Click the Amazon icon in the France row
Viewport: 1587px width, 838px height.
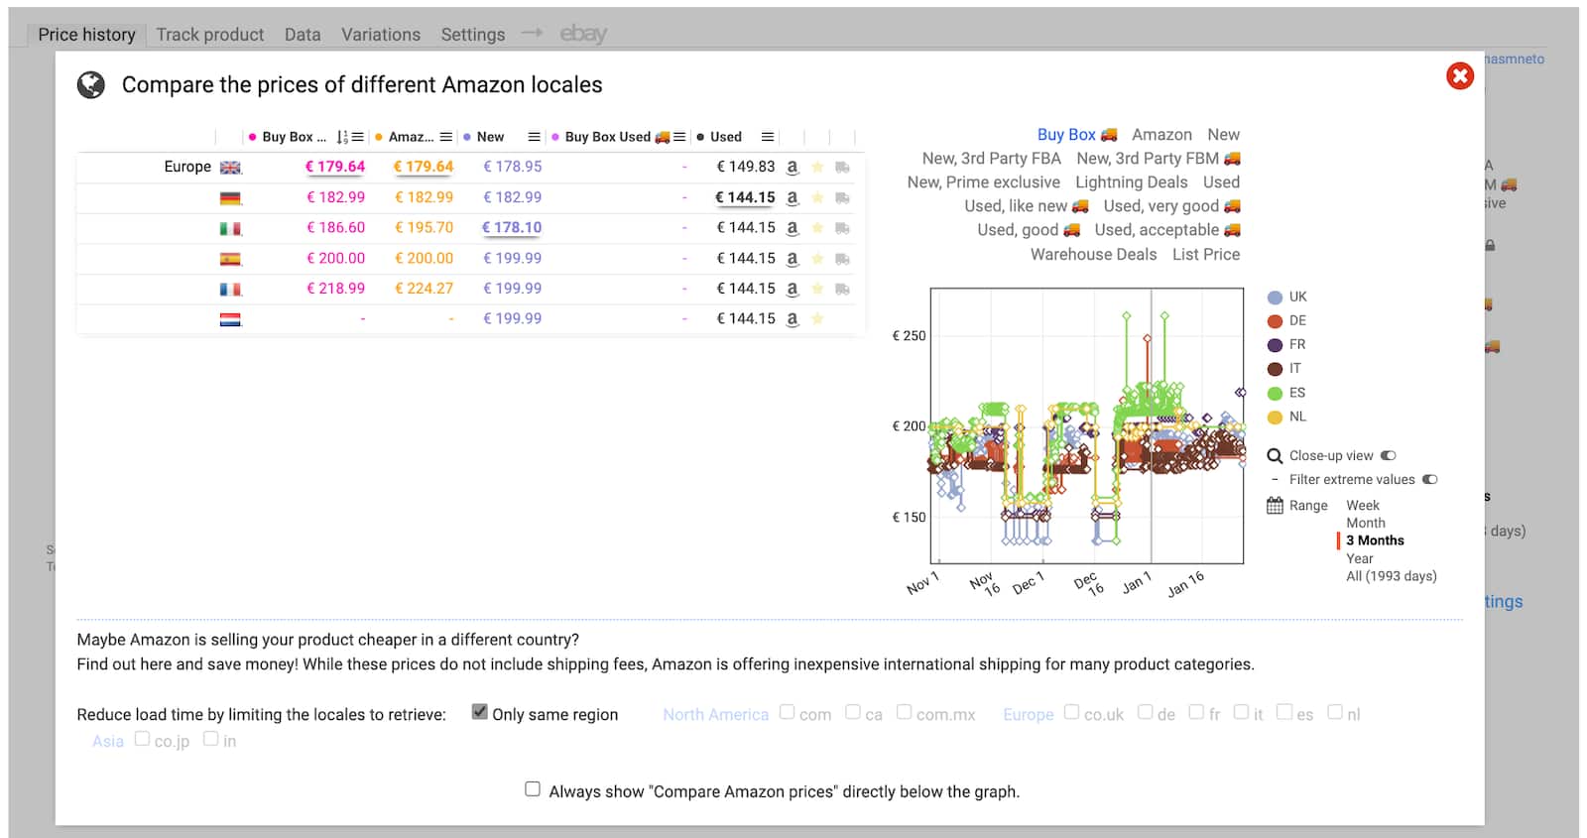792,289
